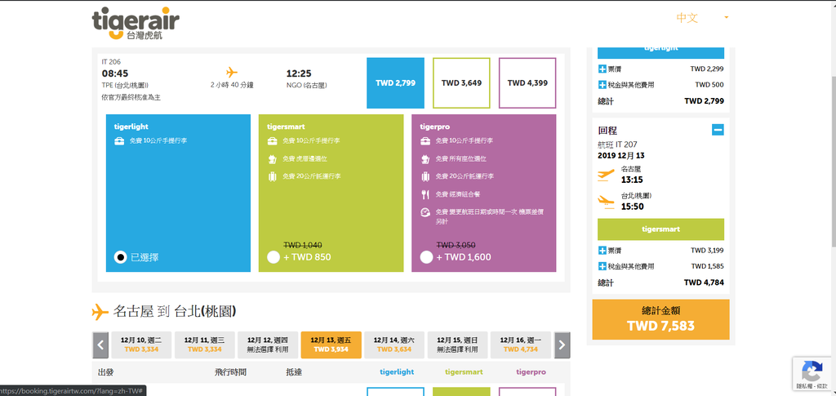The height and width of the screenshot is (396, 836).
Task: Select the 12月 14, 週六 date tab
Action: tap(394, 345)
